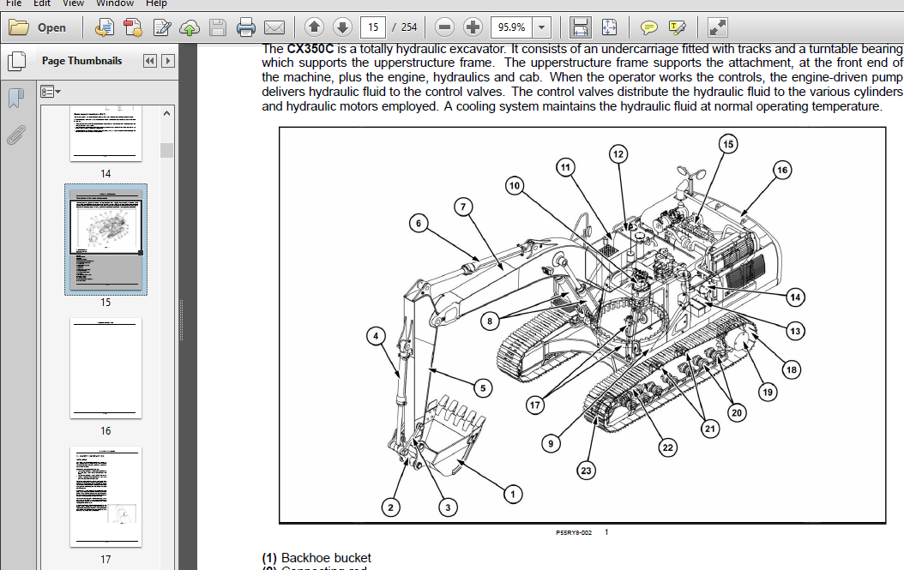Open the View menu

pyautogui.click(x=73, y=3)
